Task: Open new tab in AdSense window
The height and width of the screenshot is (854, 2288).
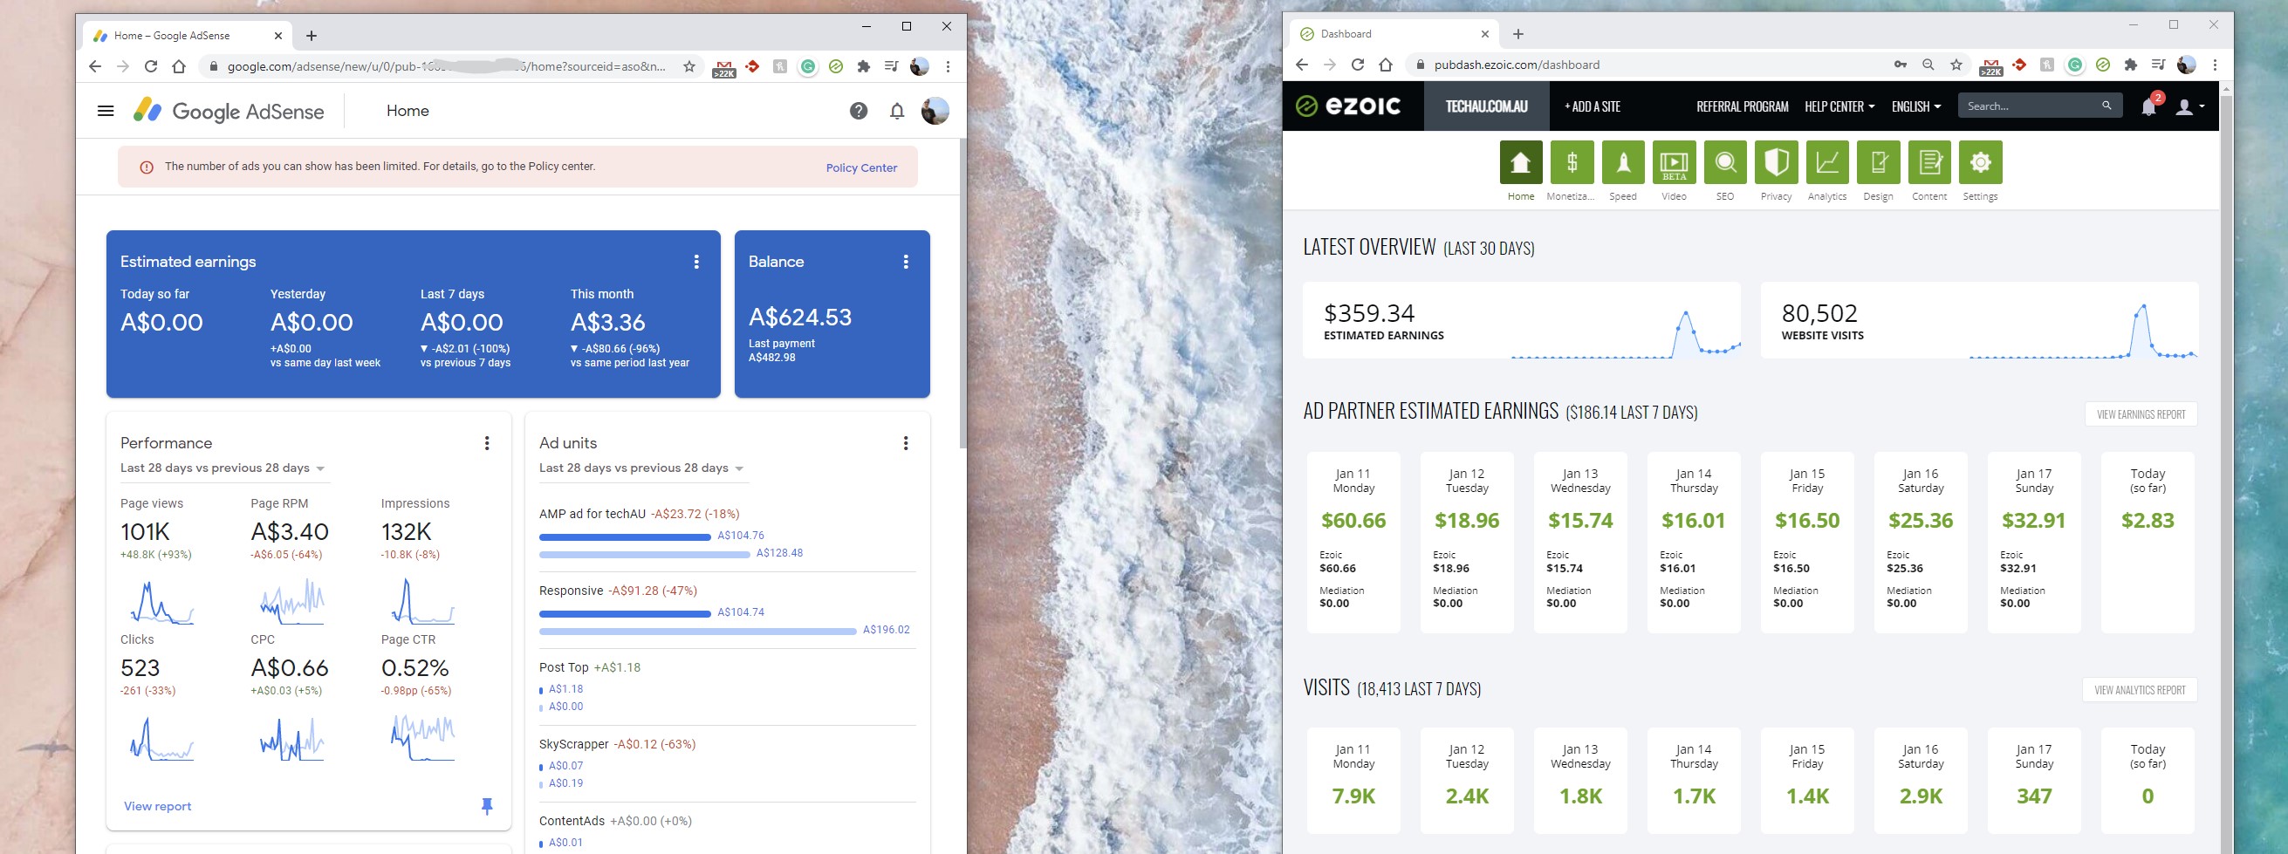Action: tap(311, 36)
